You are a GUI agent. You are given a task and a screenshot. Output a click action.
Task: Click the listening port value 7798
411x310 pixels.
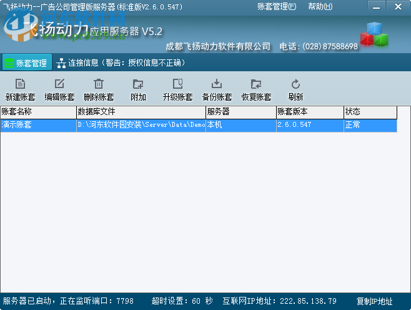125,301
